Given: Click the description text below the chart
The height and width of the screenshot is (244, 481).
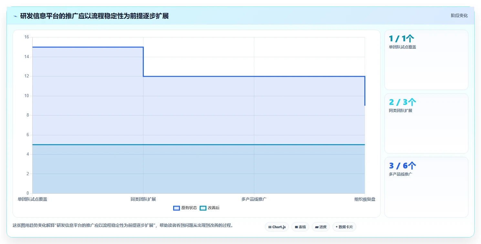Looking at the screenshot, I should coord(123,225).
